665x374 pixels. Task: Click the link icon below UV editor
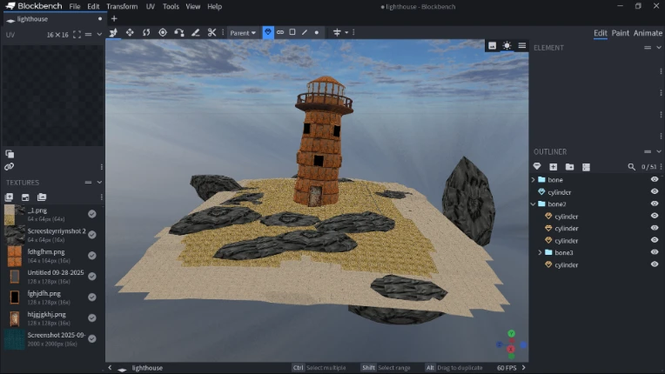tap(10, 166)
